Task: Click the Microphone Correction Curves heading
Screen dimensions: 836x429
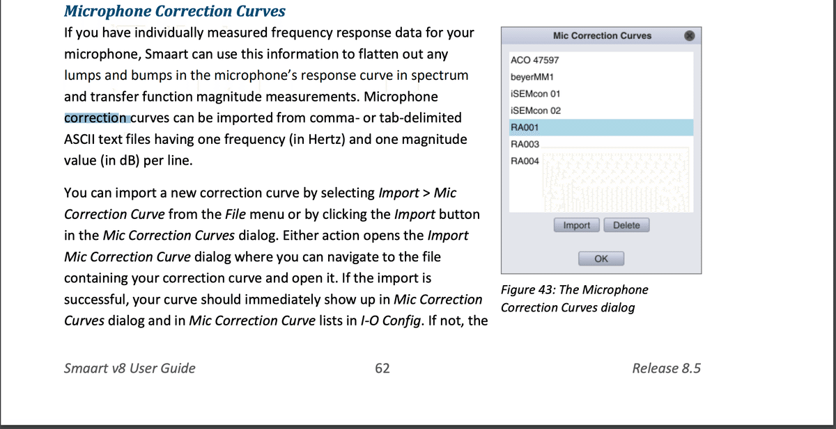Action: (x=174, y=11)
